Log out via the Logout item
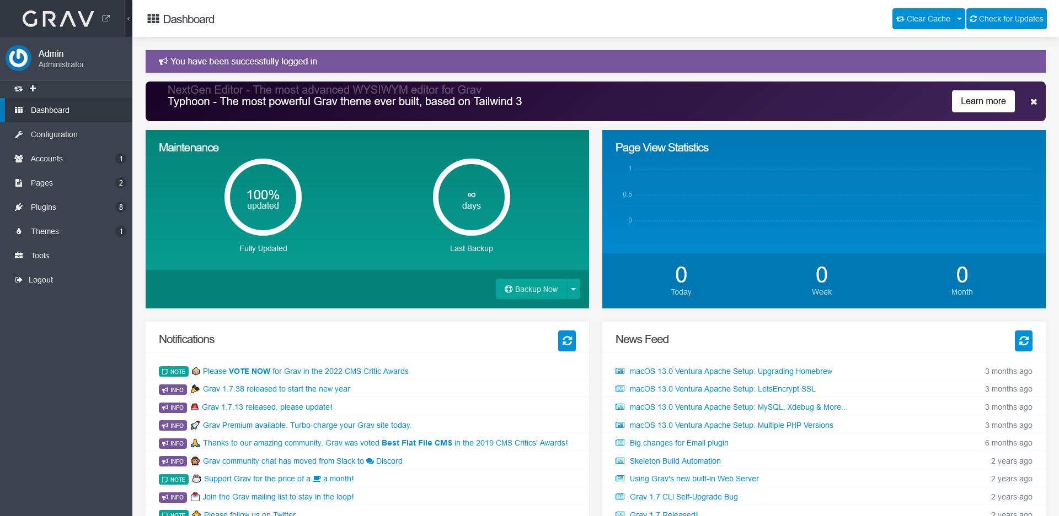The height and width of the screenshot is (516, 1059). pyautogui.click(x=66, y=280)
